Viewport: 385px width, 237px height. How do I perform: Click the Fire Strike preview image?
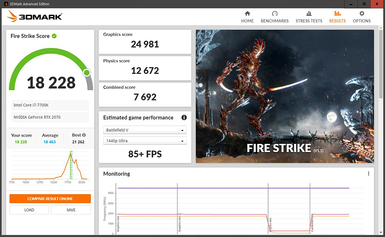click(x=285, y=96)
